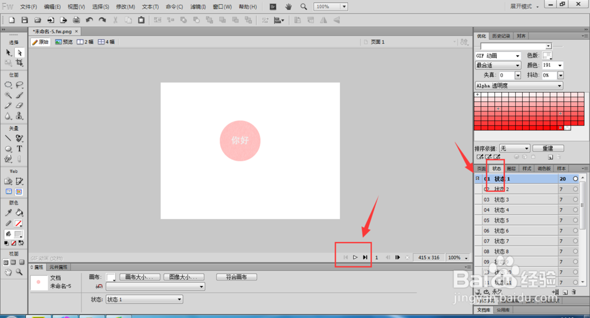Select the Eraser tool

(19, 106)
